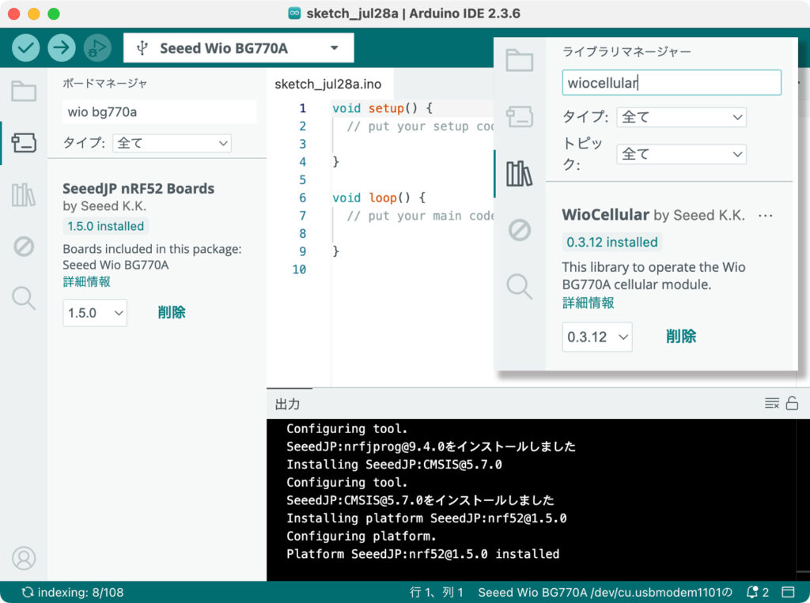Click folder icon in library manager overlay
Viewport: 810px width, 603px height.
click(519, 60)
